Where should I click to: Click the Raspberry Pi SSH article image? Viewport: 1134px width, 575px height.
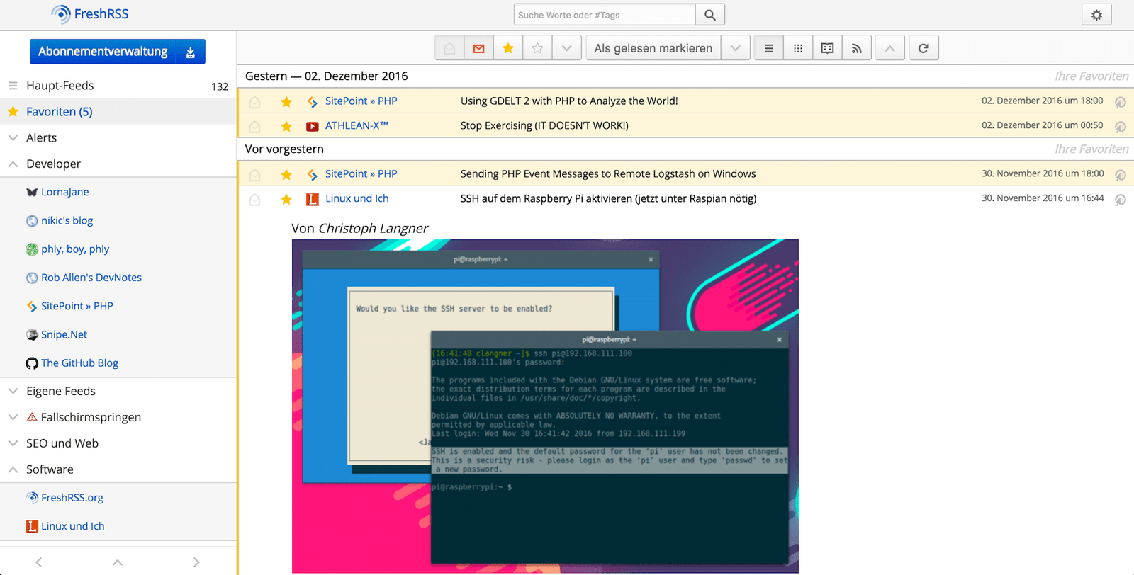click(x=545, y=406)
